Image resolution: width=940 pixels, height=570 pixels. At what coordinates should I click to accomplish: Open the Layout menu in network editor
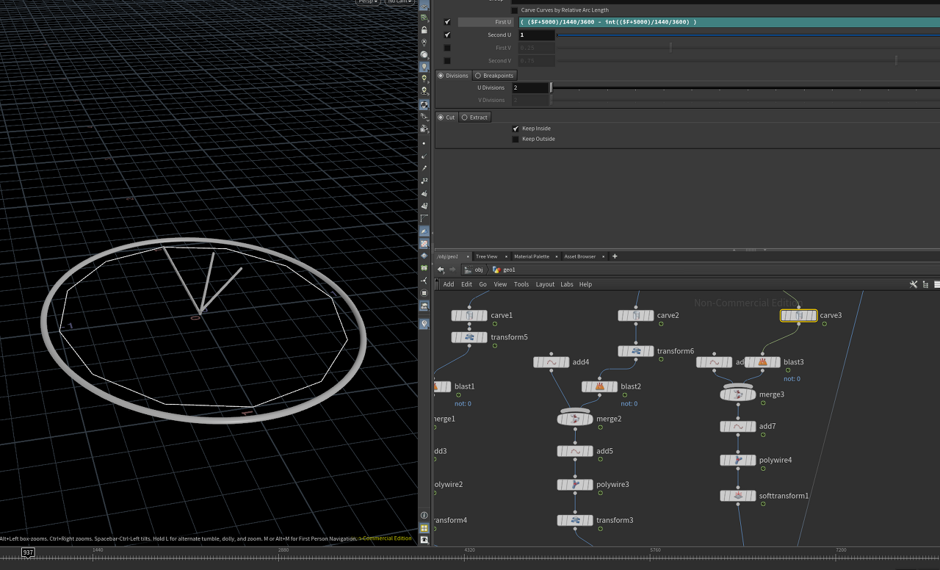(x=545, y=284)
